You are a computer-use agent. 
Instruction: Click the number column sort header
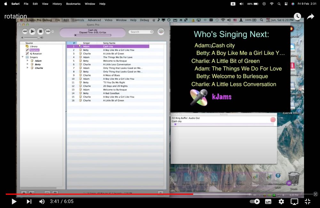tap(72, 43)
